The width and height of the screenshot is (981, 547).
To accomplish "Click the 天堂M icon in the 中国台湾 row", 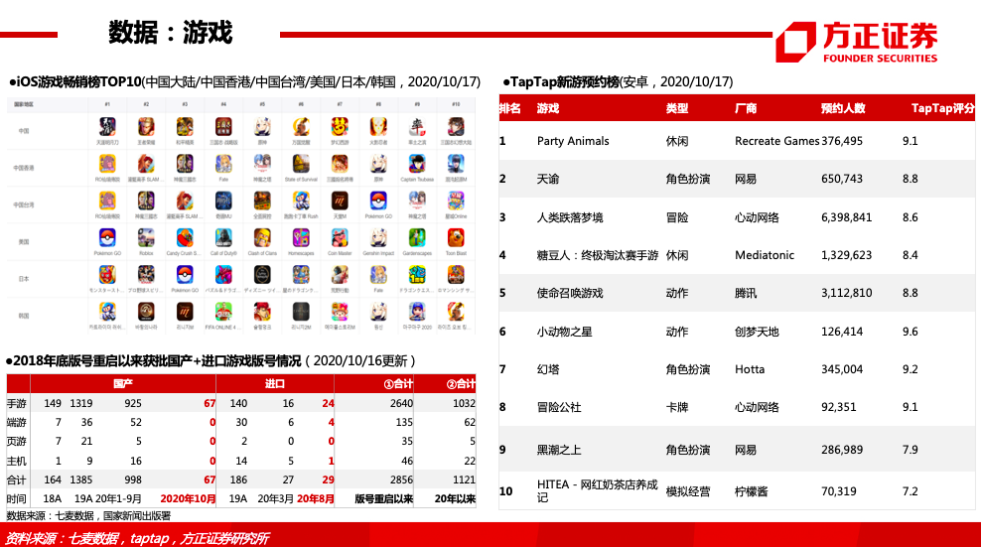I will tap(340, 201).
